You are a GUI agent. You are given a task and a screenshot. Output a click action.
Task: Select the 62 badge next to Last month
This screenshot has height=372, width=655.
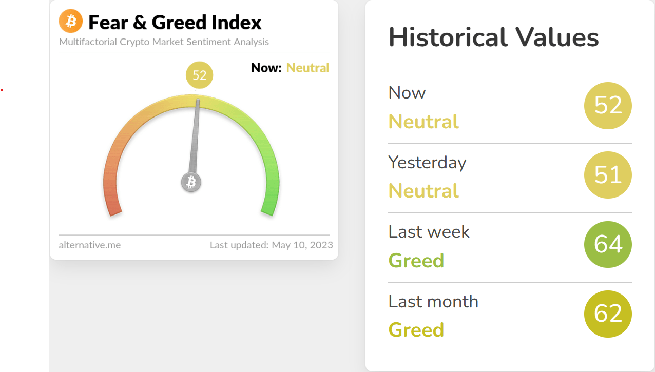pyautogui.click(x=608, y=314)
